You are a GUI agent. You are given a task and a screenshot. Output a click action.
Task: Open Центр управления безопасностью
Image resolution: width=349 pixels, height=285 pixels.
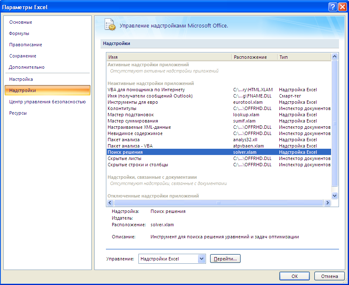pyautogui.click(x=48, y=102)
